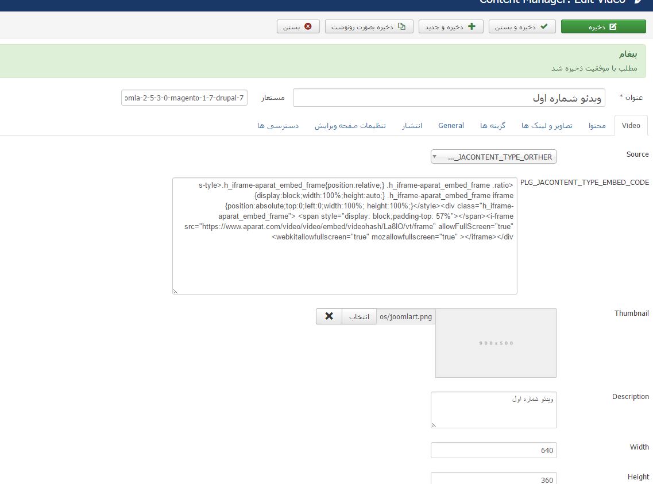Image resolution: width=653 pixels, height=484 pixels.
Task: Switch to the دسترسی ها tab
Action: [278, 126]
